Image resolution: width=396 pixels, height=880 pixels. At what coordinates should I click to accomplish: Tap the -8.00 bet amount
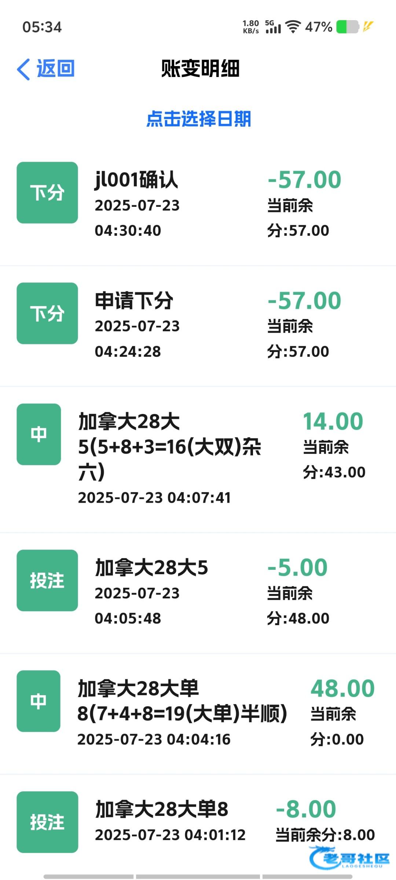[306, 809]
